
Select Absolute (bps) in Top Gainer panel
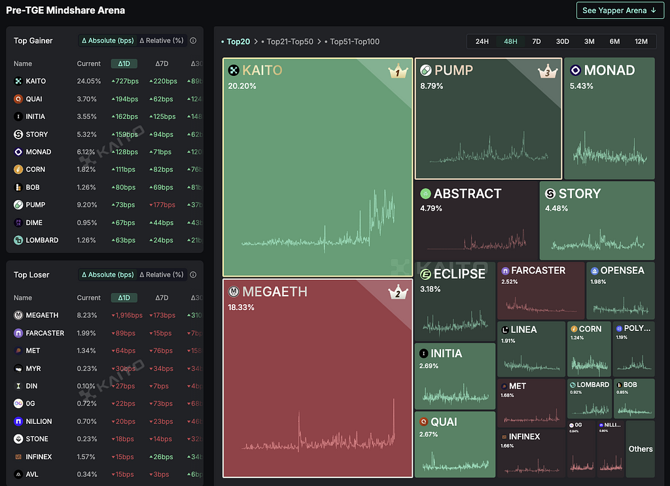click(108, 41)
